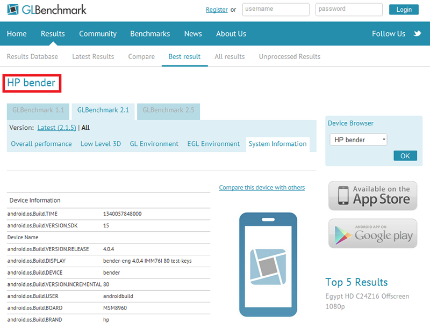Screen dimensions: 430x324
Task: Click the Login button
Action: pyautogui.click(x=404, y=10)
